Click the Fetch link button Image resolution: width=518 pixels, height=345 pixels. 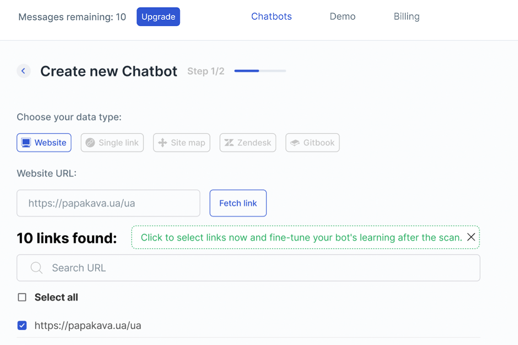pyautogui.click(x=238, y=203)
